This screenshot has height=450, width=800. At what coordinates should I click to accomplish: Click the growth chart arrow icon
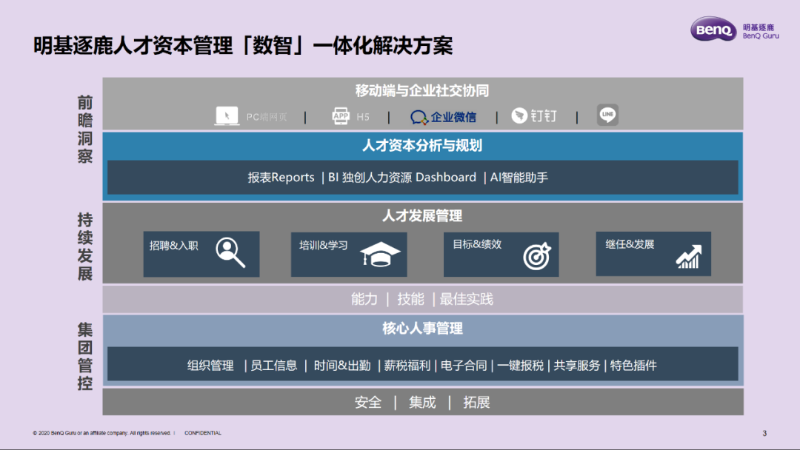tap(689, 256)
